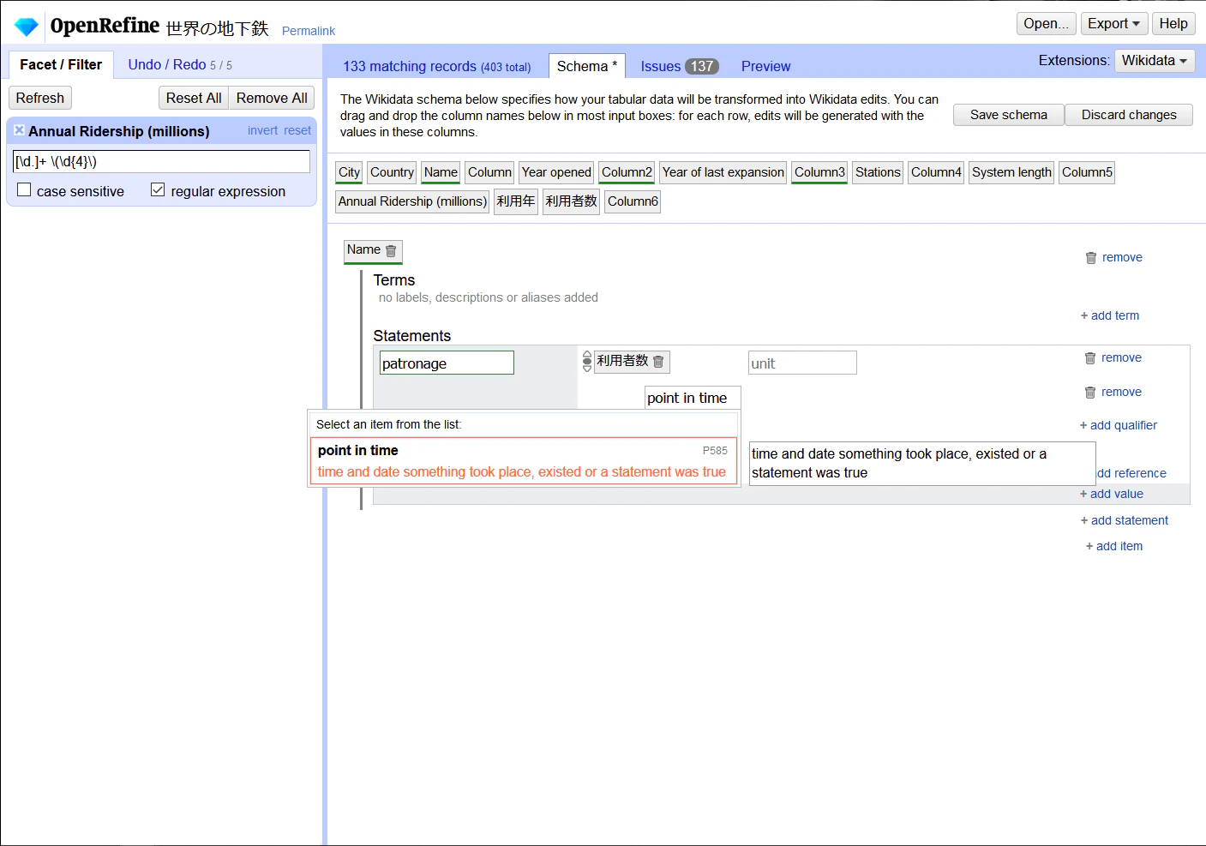The image size is (1206, 846).
Task: Click trash icon on the 利用者数 value chip
Action: 658,362
